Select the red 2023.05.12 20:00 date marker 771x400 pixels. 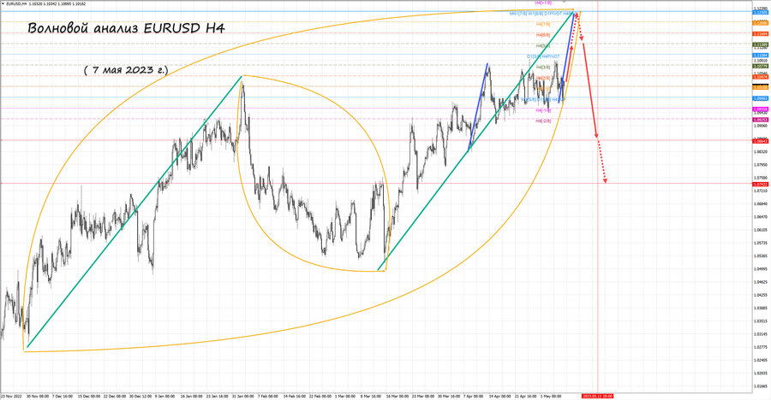[x=597, y=396]
